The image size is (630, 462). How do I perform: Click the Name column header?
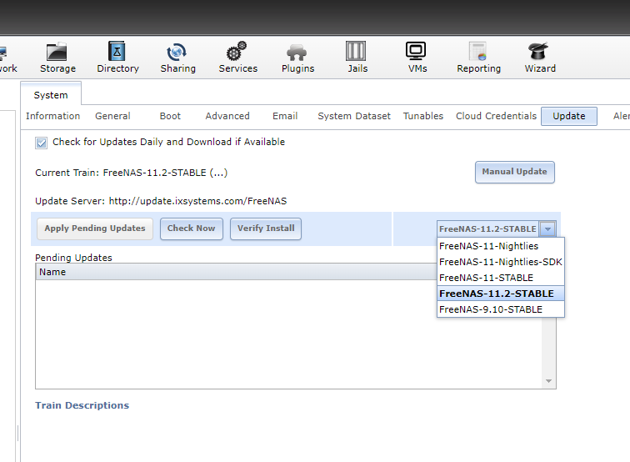237,272
